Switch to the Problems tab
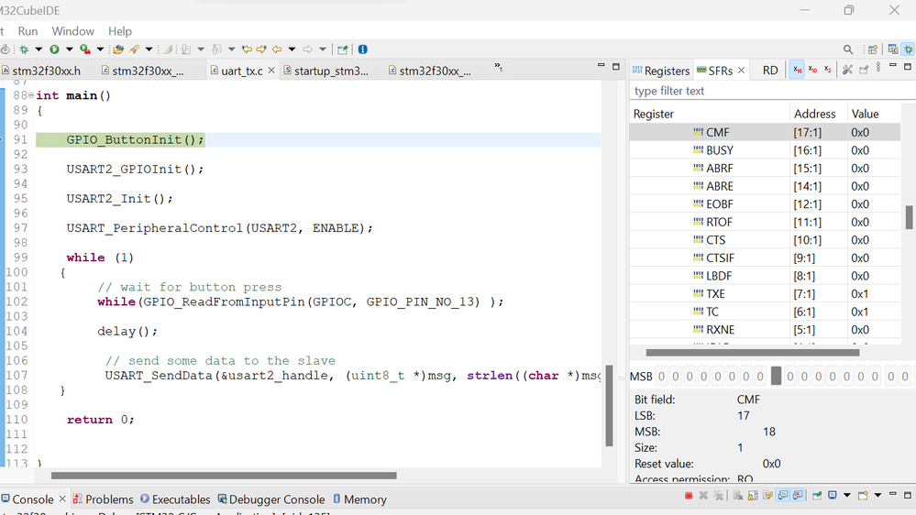This screenshot has height=515, width=916. pyautogui.click(x=104, y=499)
